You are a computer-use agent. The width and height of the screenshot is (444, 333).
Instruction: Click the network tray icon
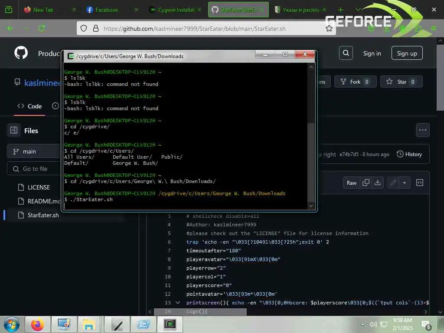coord(384,324)
